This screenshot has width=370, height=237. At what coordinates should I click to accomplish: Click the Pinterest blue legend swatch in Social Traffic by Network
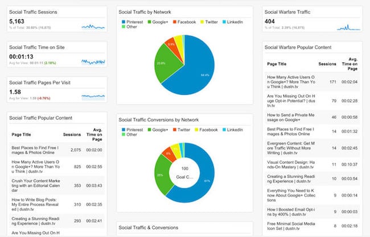[124, 22]
